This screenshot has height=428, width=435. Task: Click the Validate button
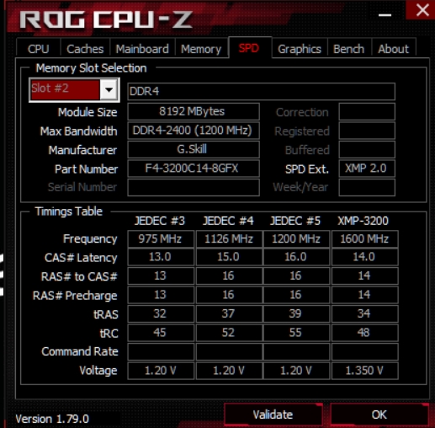(x=273, y=415)
